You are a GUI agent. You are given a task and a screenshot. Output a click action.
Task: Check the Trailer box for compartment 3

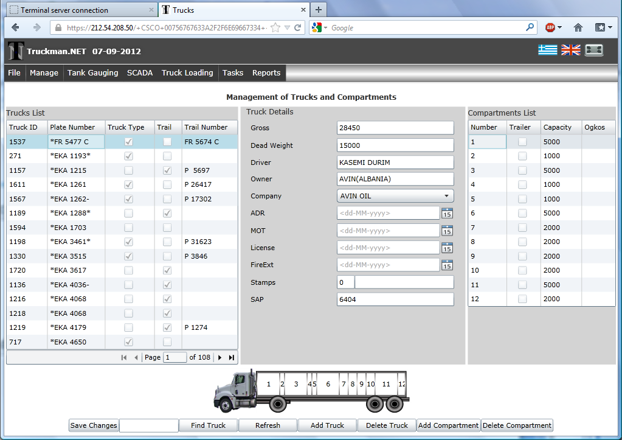522,170
